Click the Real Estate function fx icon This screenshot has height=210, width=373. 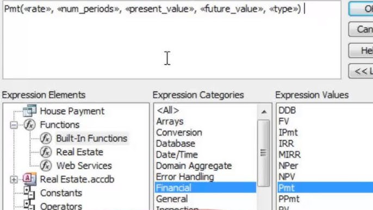coord(46,152)
